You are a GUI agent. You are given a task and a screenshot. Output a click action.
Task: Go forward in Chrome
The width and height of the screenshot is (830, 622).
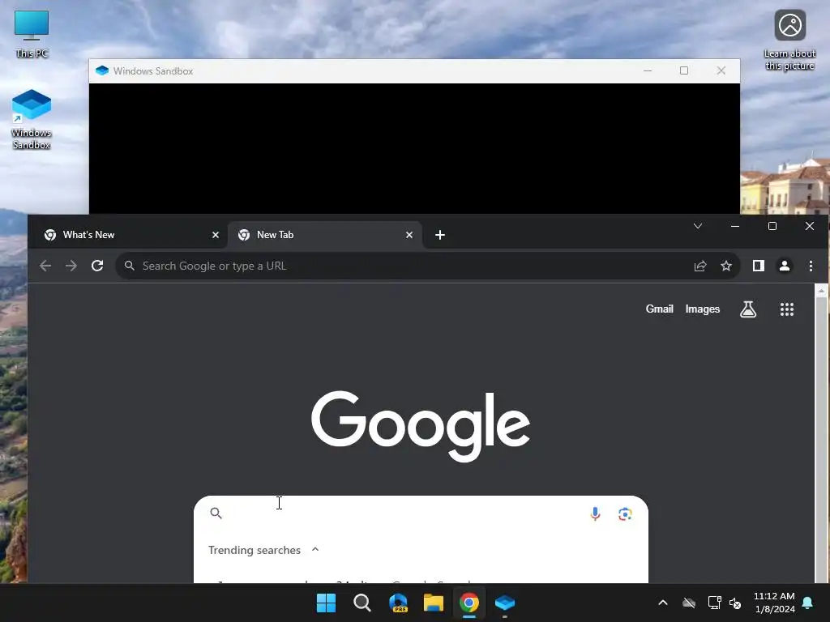(x=71, y=266)
